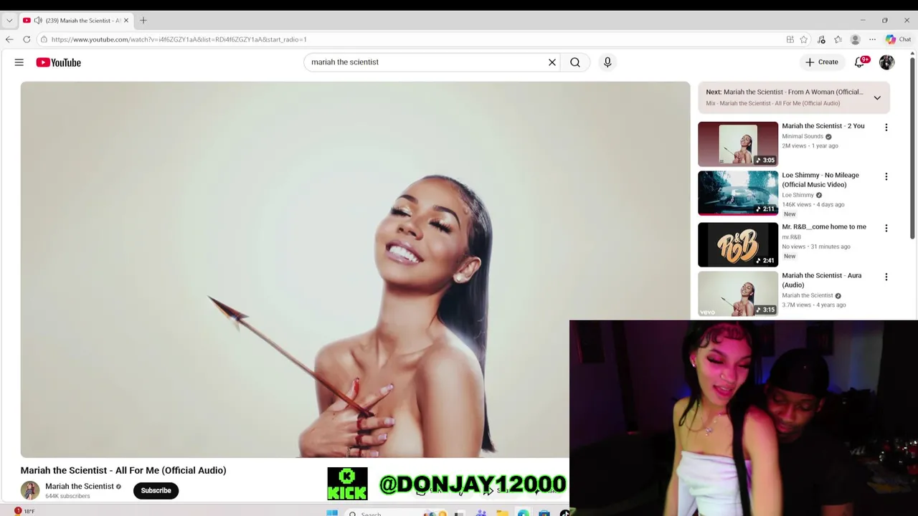Start voice search with the microphone

click(607, 62)
